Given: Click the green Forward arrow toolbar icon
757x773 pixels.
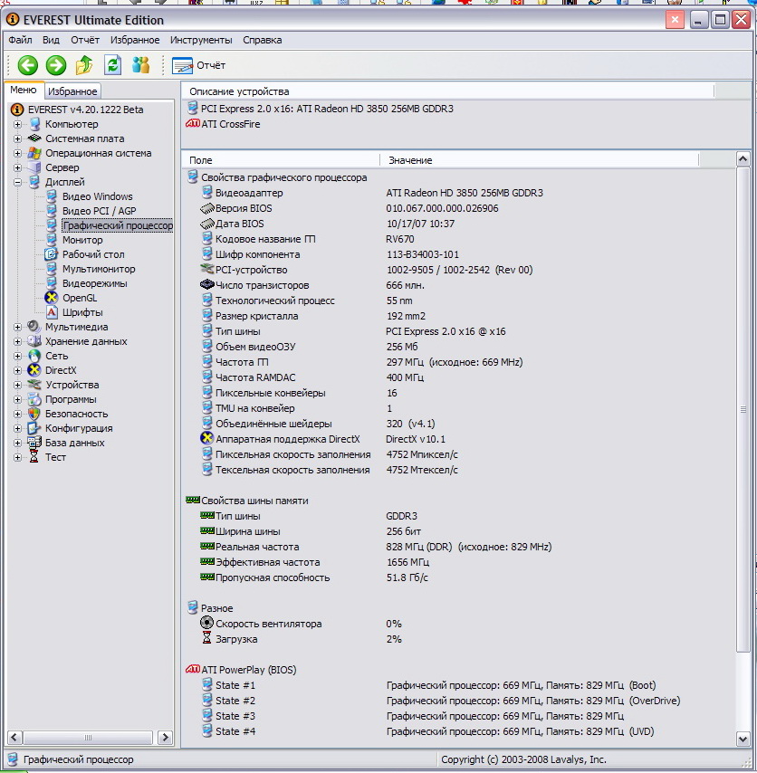Looking at the screenshot, I should point(56,65).
